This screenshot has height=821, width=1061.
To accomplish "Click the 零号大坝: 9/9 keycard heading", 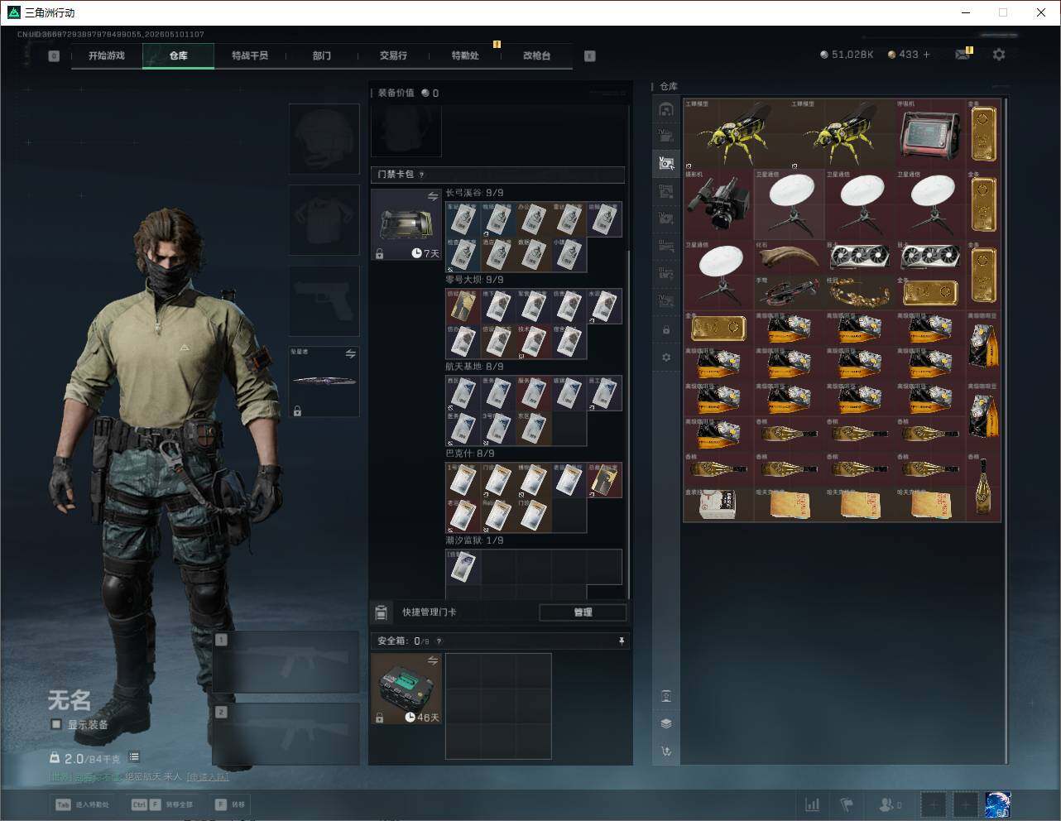I will pyautogui.click(x=474, y=280).
